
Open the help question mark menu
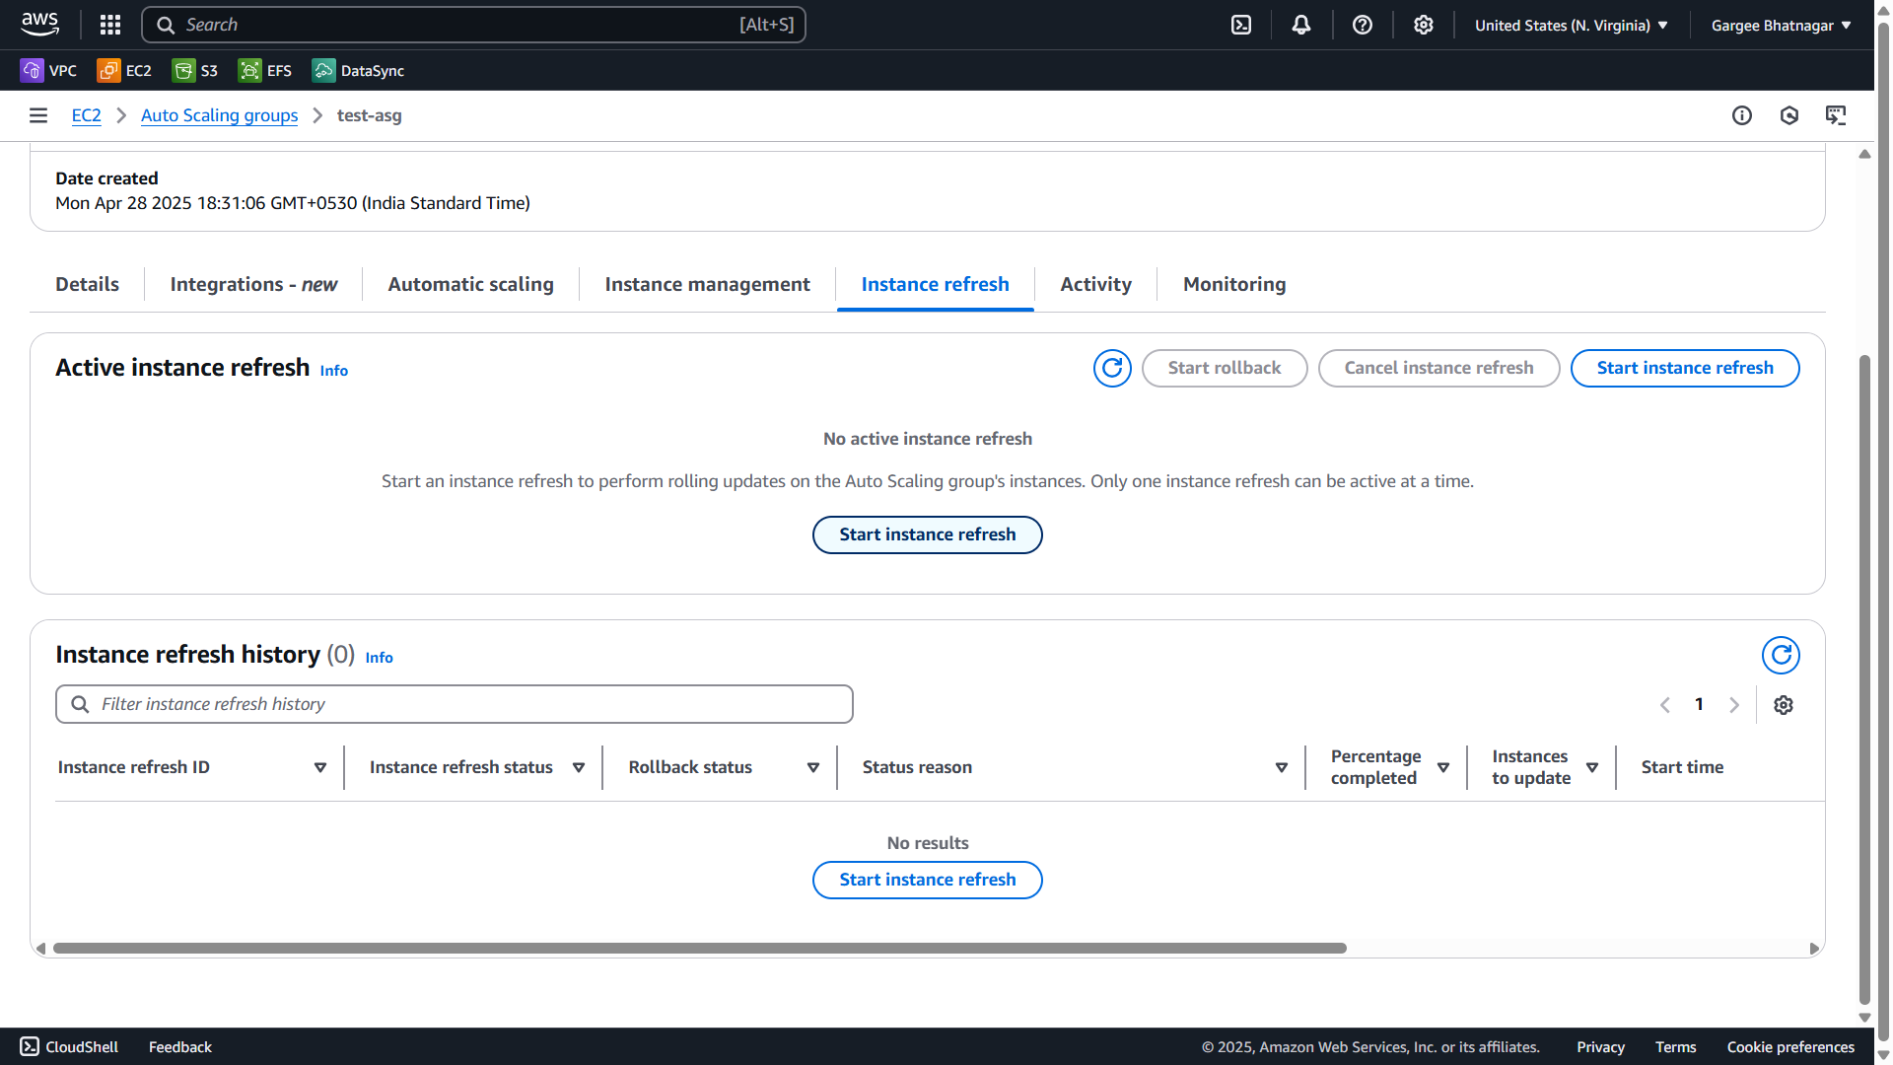[1363, 25]
